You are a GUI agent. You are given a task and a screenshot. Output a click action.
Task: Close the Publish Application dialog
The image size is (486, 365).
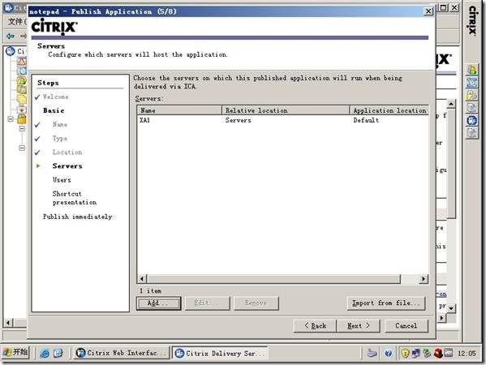(x=428, y=11)
